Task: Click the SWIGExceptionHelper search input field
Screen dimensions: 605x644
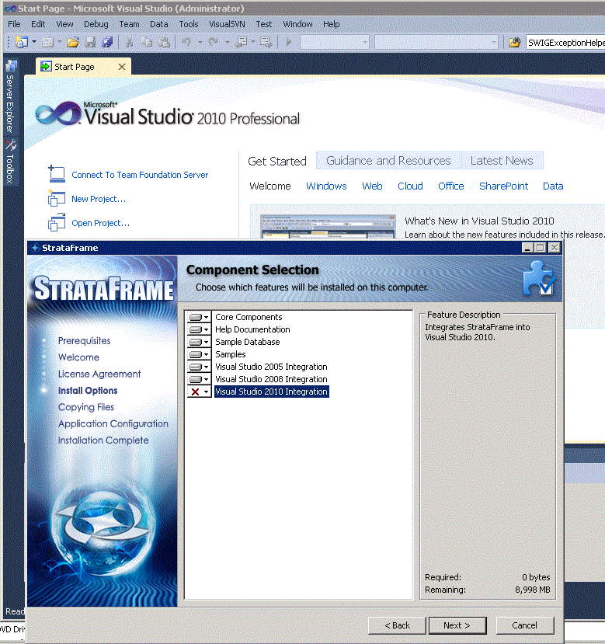Action: point(565,42)
